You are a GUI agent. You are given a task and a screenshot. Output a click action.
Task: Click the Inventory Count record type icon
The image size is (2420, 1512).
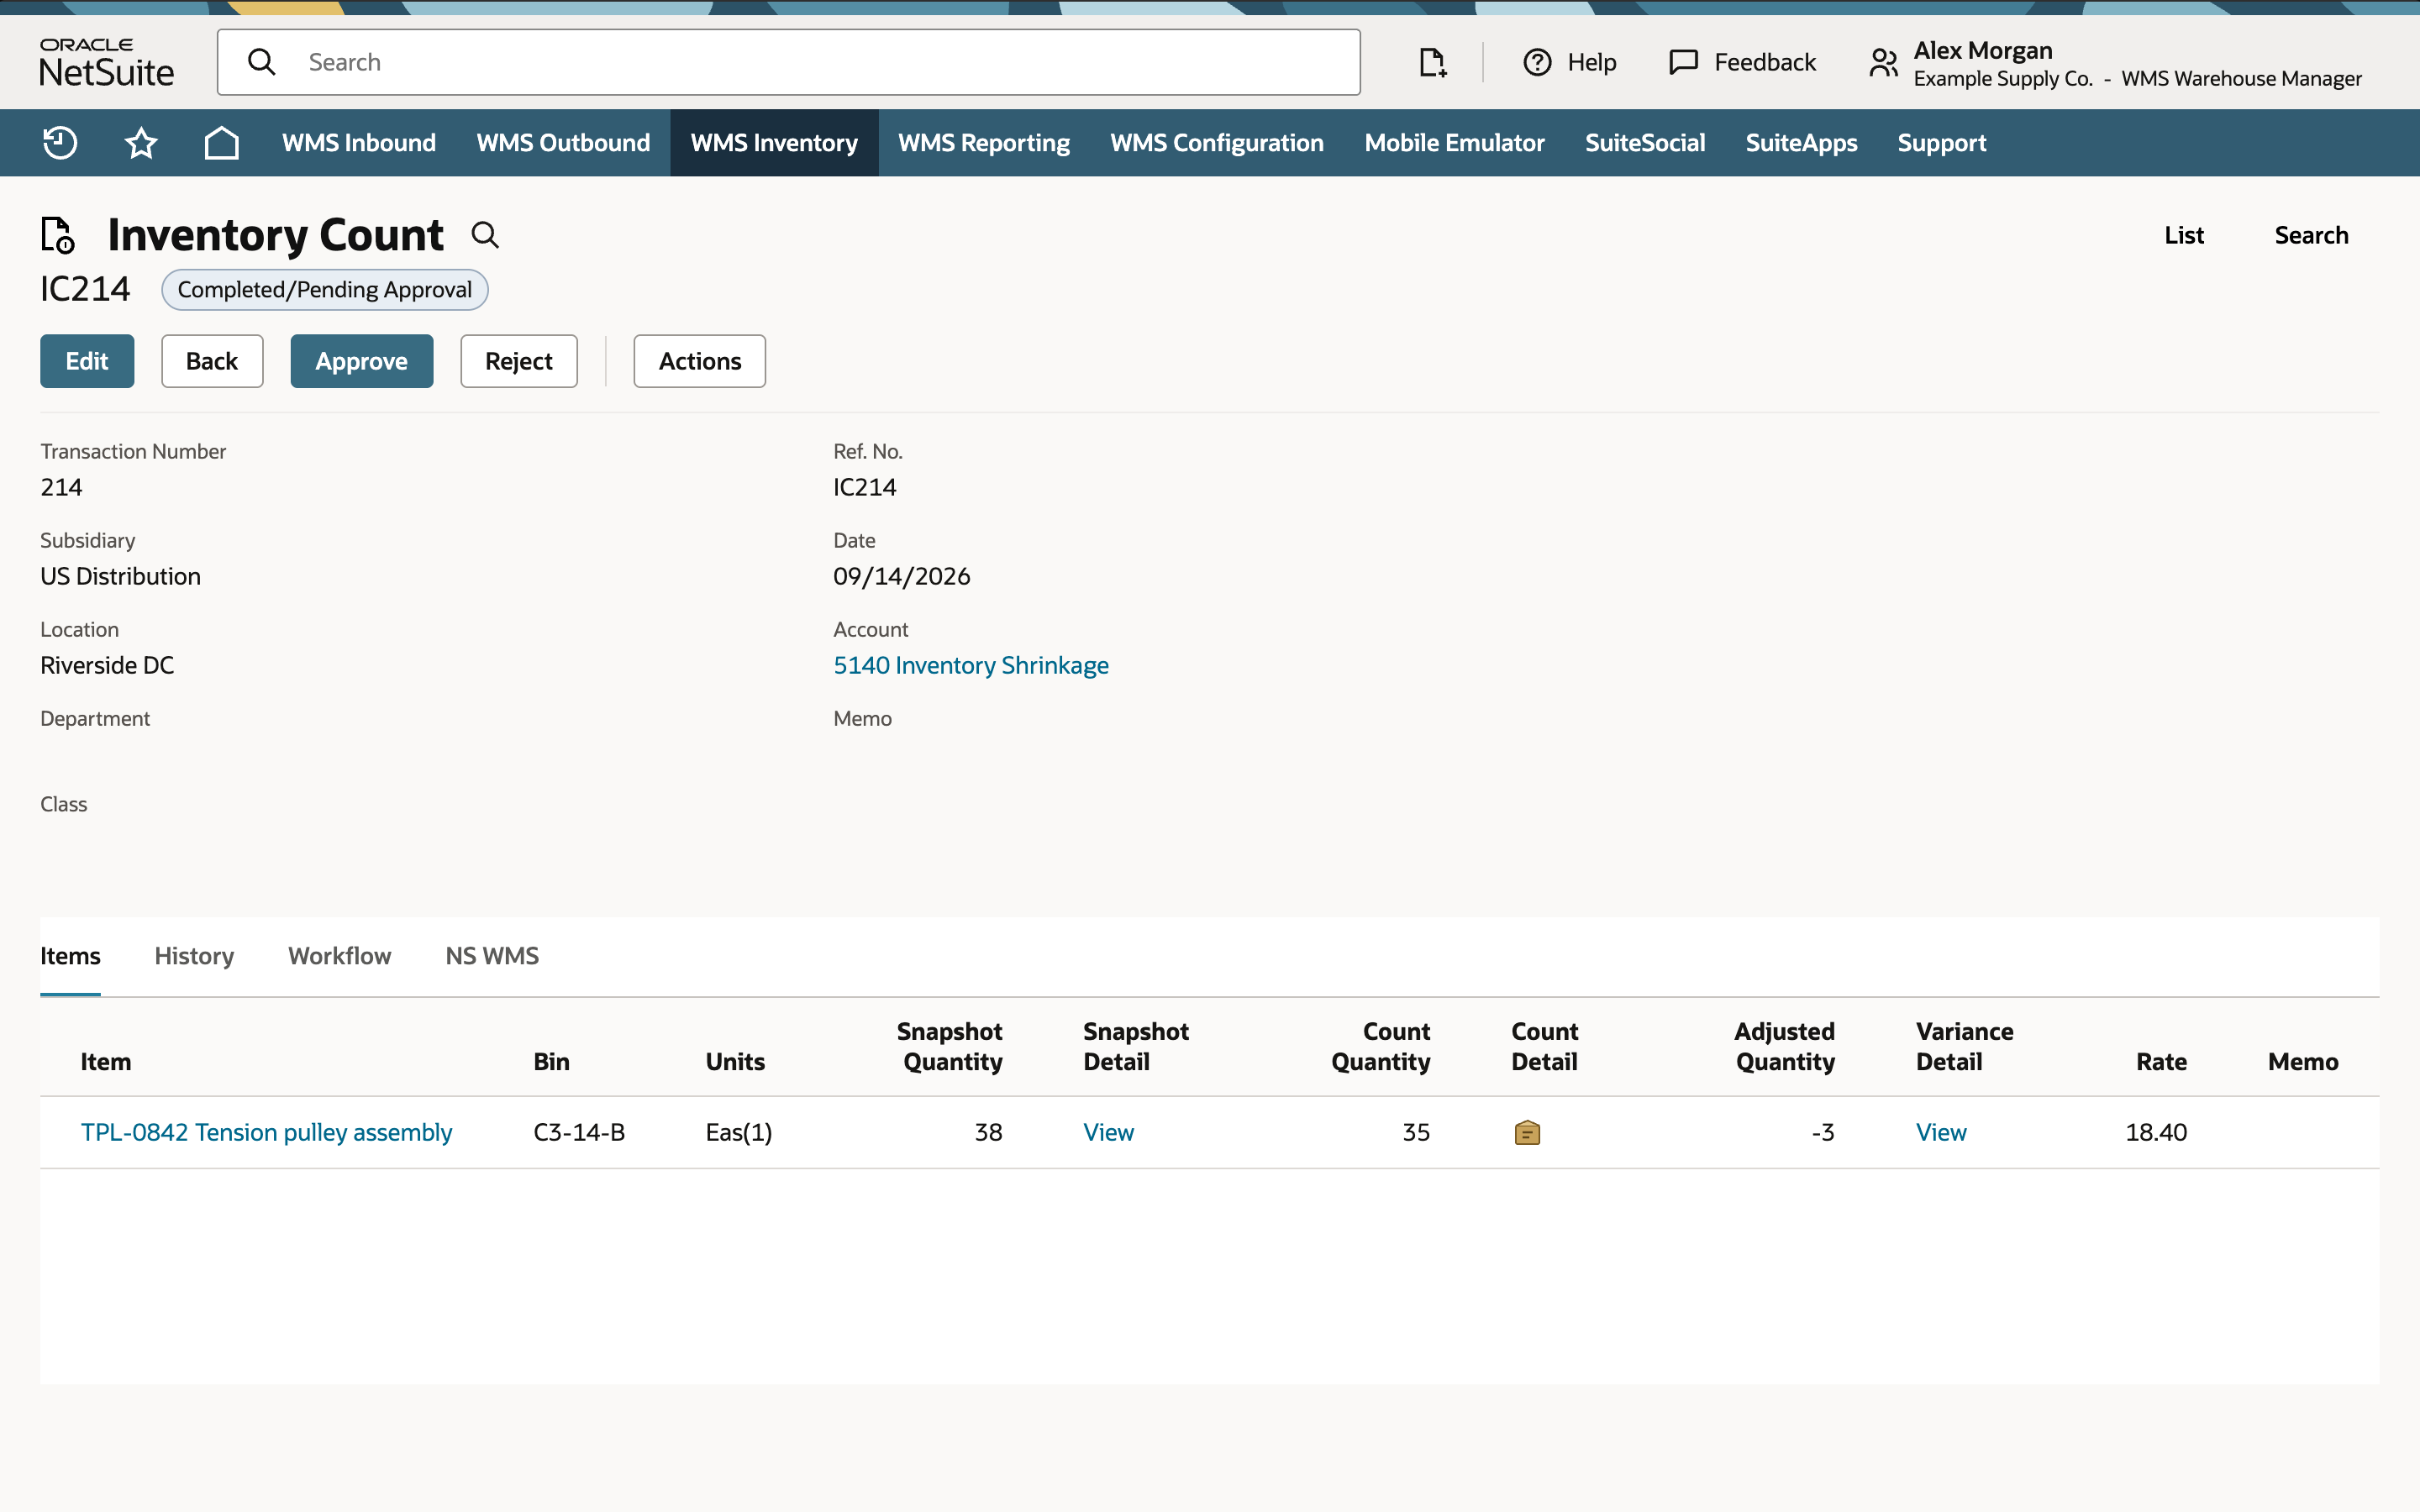click(58, 235)
